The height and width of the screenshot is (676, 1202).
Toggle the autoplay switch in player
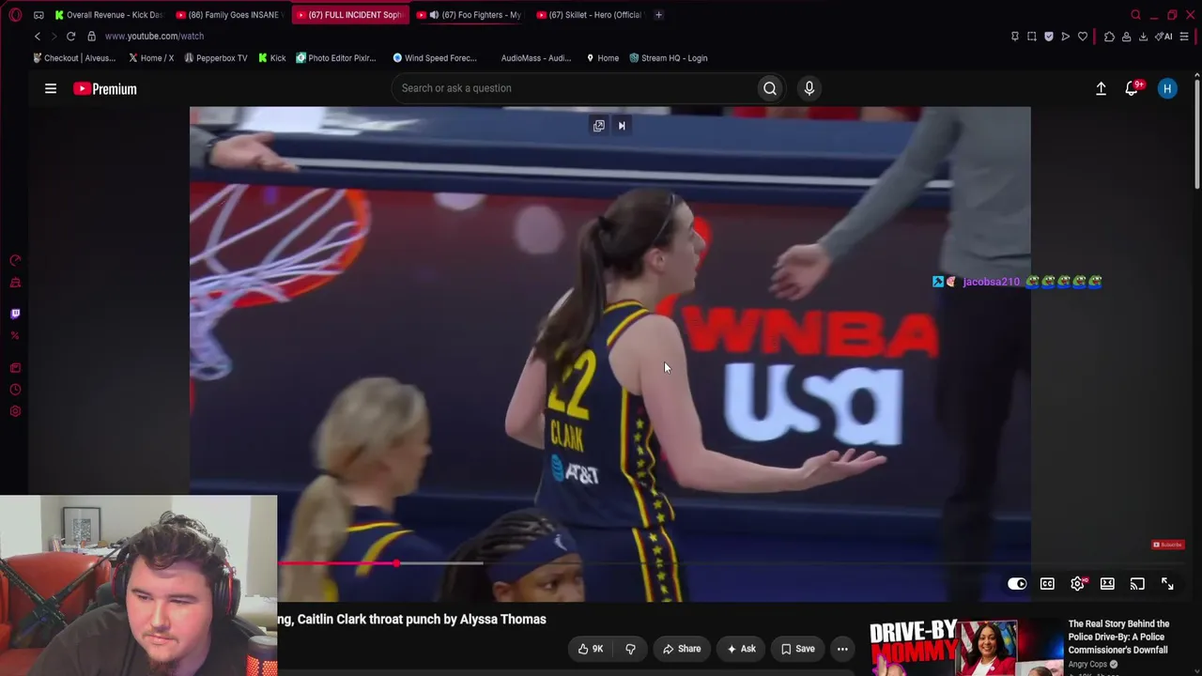[1017, 584]
